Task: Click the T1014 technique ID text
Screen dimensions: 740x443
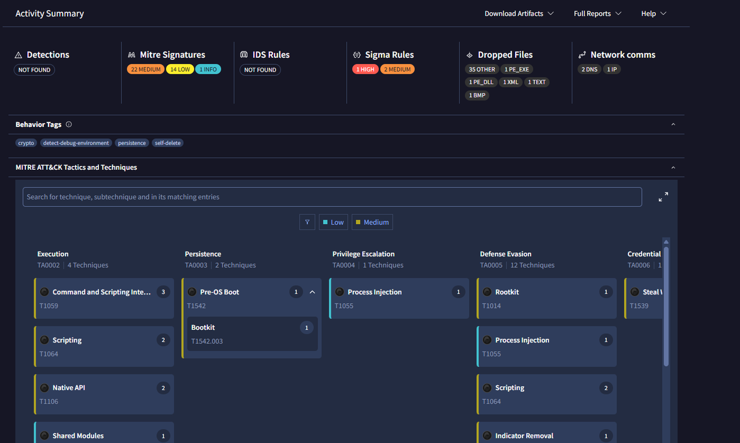Action: tap(491, 306)
